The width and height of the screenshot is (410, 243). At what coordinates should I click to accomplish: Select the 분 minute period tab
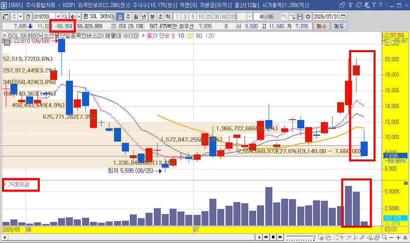point(153,17)
